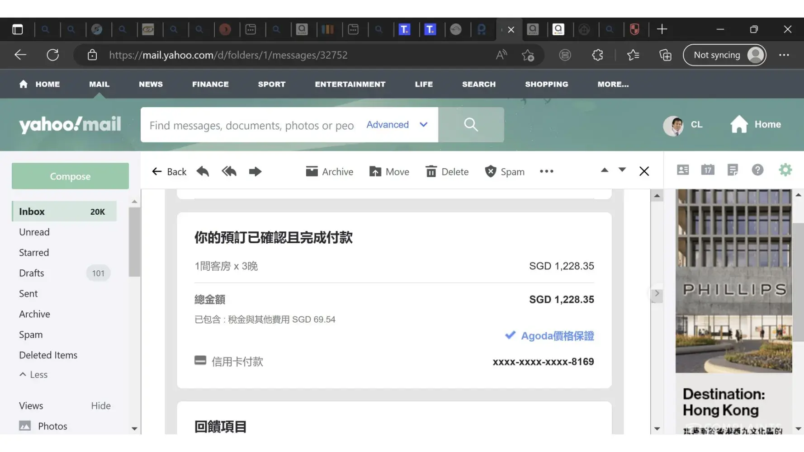The image size is (804, 452).
Task: Archive the open message
Action: point(329,172)
